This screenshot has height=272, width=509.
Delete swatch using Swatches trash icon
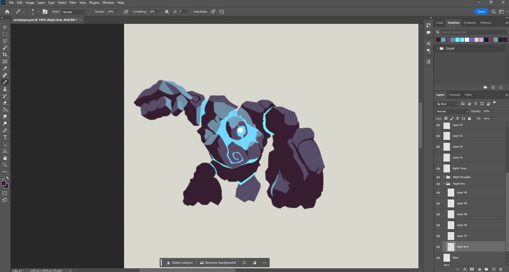click(501, 87)
